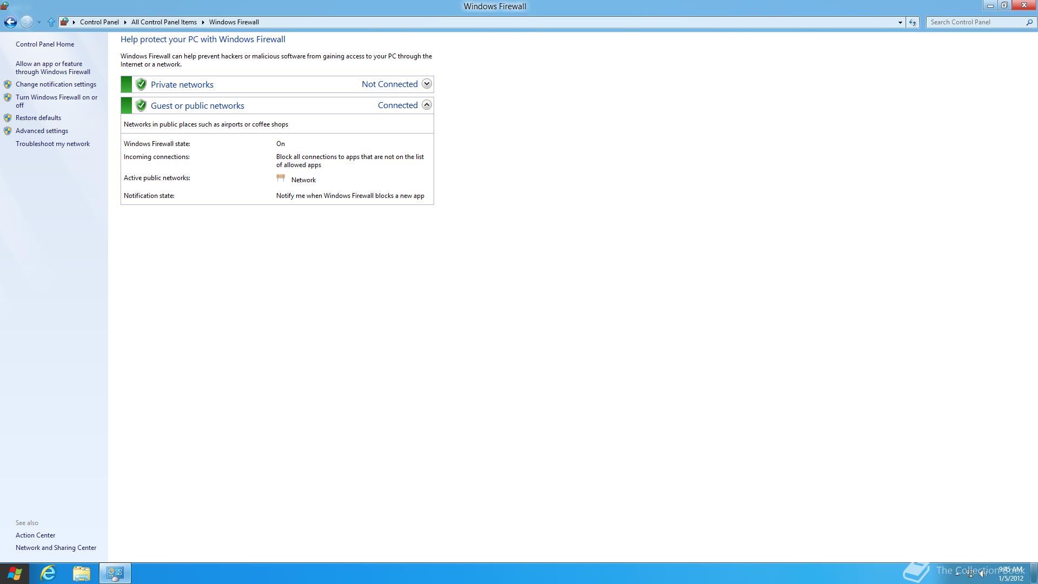Select Control Panel in the breadcrumb
The height and width of the screenshot is (584, 1038).
[x=99, y=22]
